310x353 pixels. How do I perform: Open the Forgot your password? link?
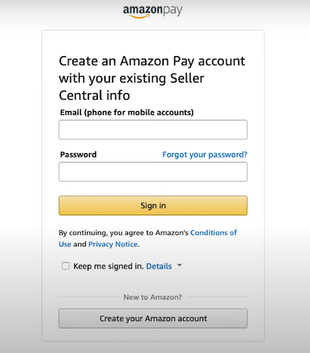(x=205, y=155)
